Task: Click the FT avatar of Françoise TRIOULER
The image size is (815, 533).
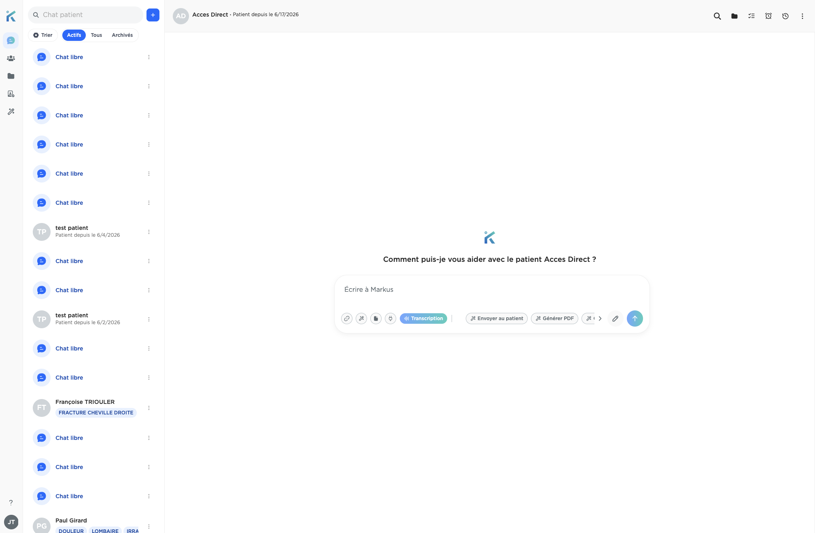Action: pyautogui.click(x=42, y=408)
